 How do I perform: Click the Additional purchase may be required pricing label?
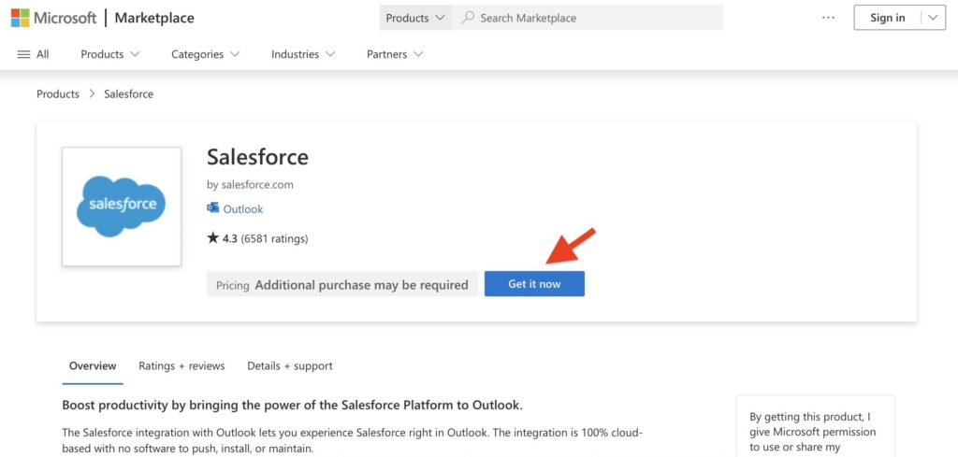click(361, 285)
